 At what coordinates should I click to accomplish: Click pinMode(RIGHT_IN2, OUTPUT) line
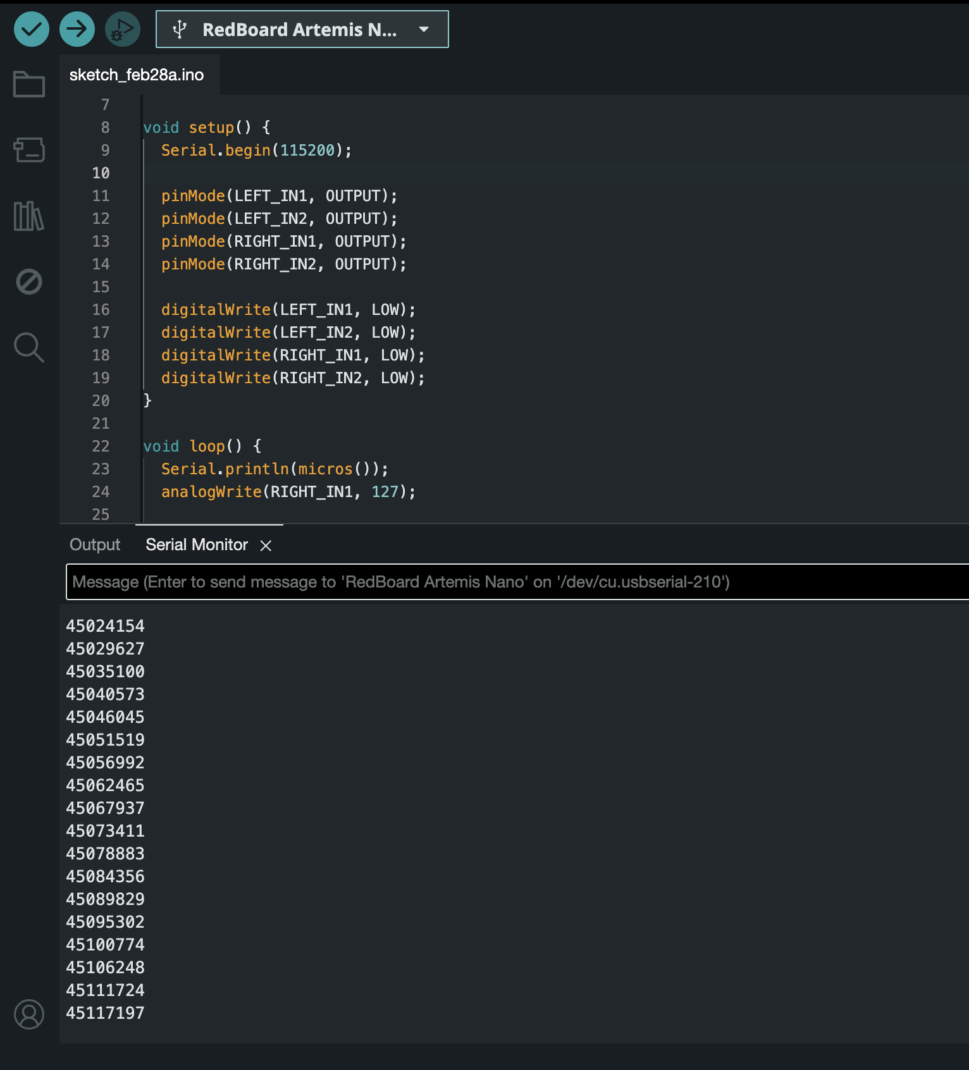point(283,264)
